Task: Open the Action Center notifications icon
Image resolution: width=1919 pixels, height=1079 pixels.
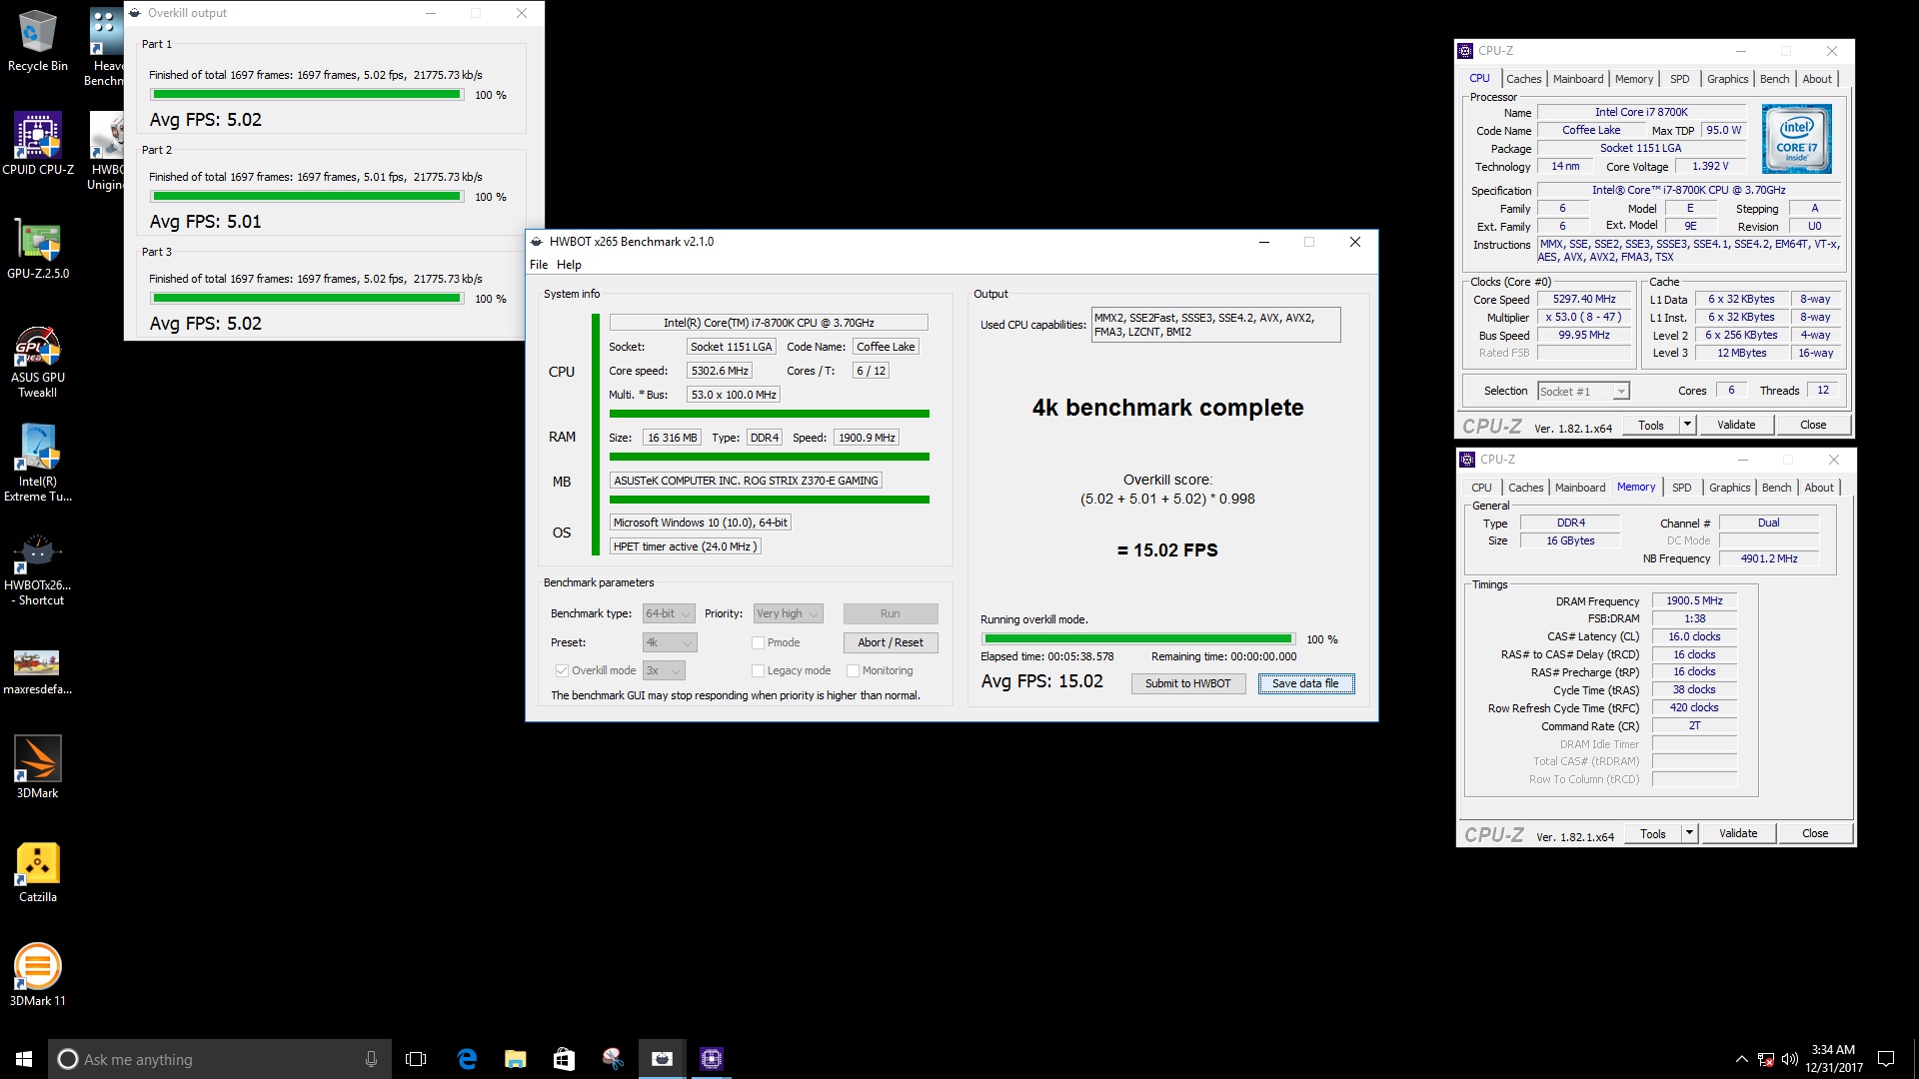Action: pos(1886,1059)
